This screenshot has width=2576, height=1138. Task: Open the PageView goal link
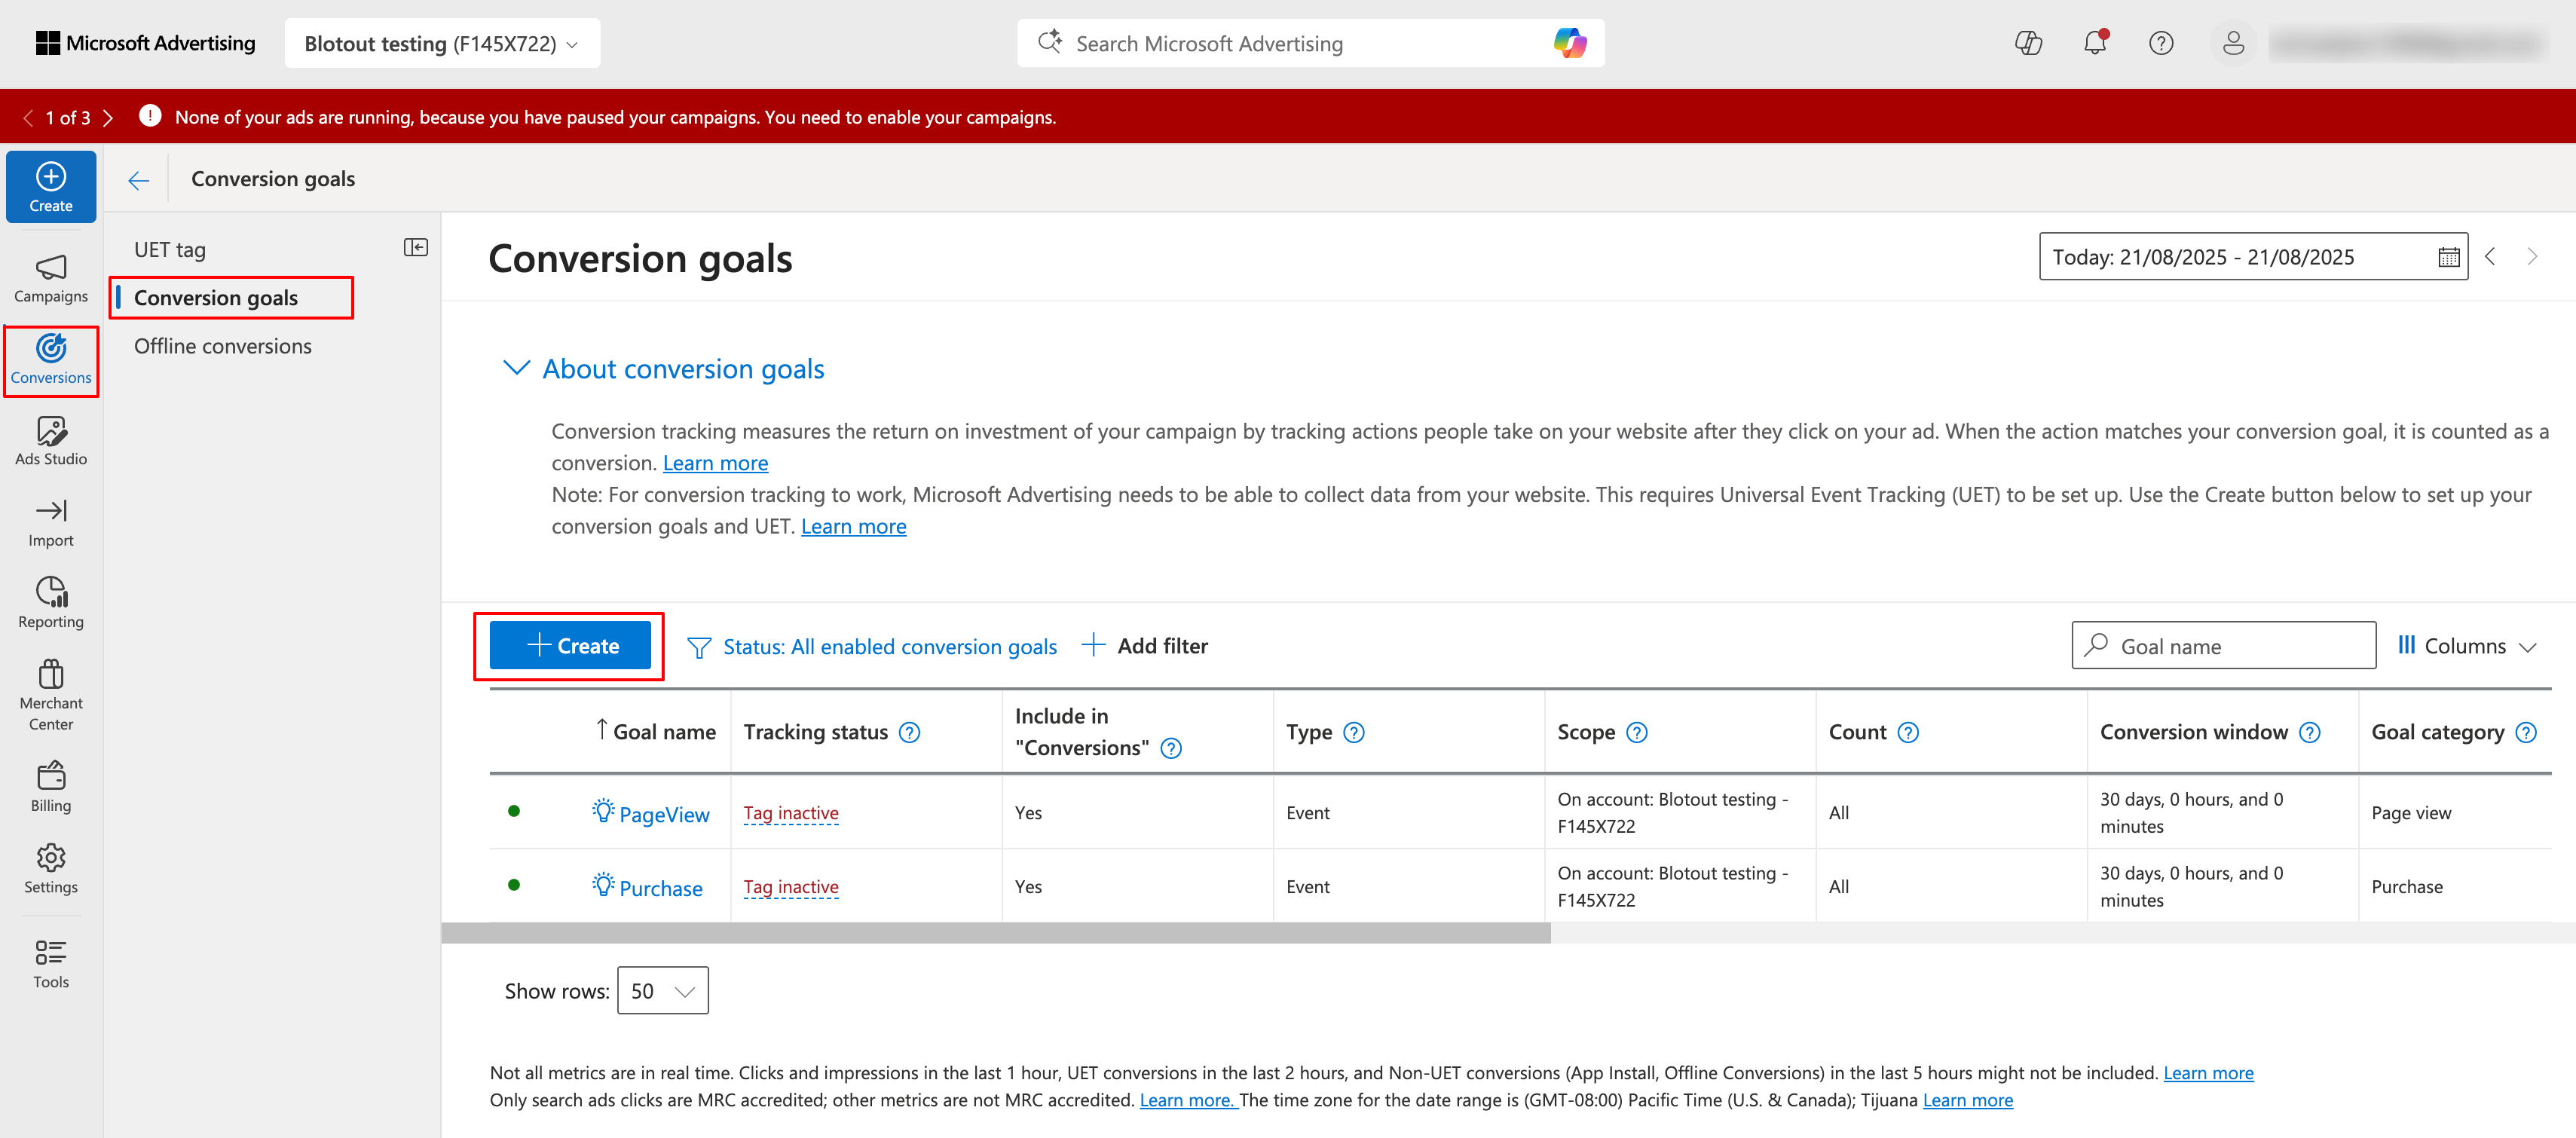664,814
